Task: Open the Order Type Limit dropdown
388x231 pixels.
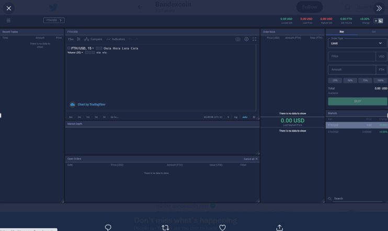Action: (x=358, y=43)
